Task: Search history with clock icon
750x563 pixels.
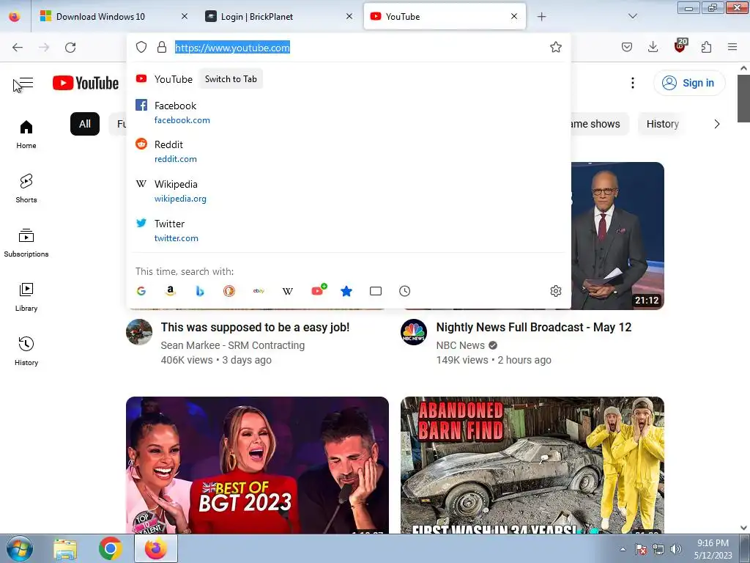Action: (x=404, y=291)
